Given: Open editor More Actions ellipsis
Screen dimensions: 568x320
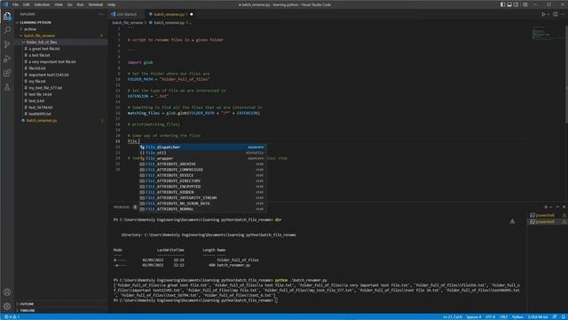Looking at the screenshot, I should [563, 14].
